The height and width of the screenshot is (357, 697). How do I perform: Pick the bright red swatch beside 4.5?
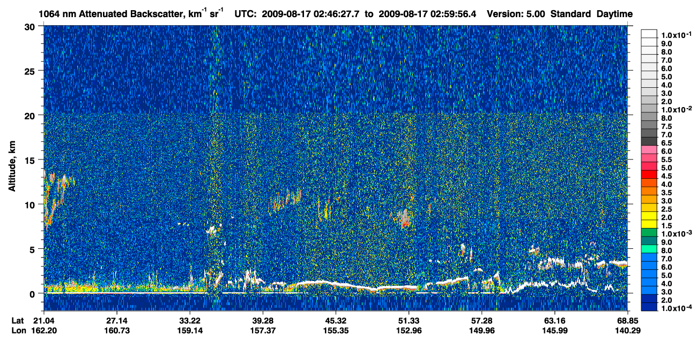click(649, 174)
